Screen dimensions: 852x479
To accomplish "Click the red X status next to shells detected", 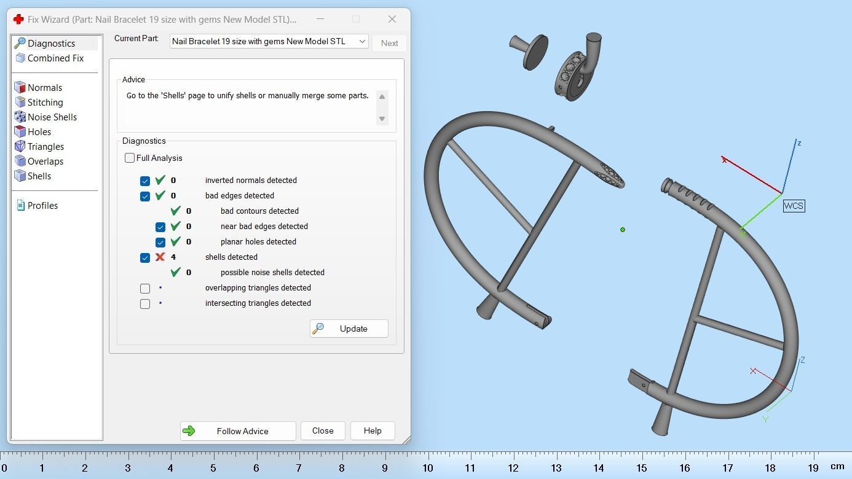I will click(160, 257).
